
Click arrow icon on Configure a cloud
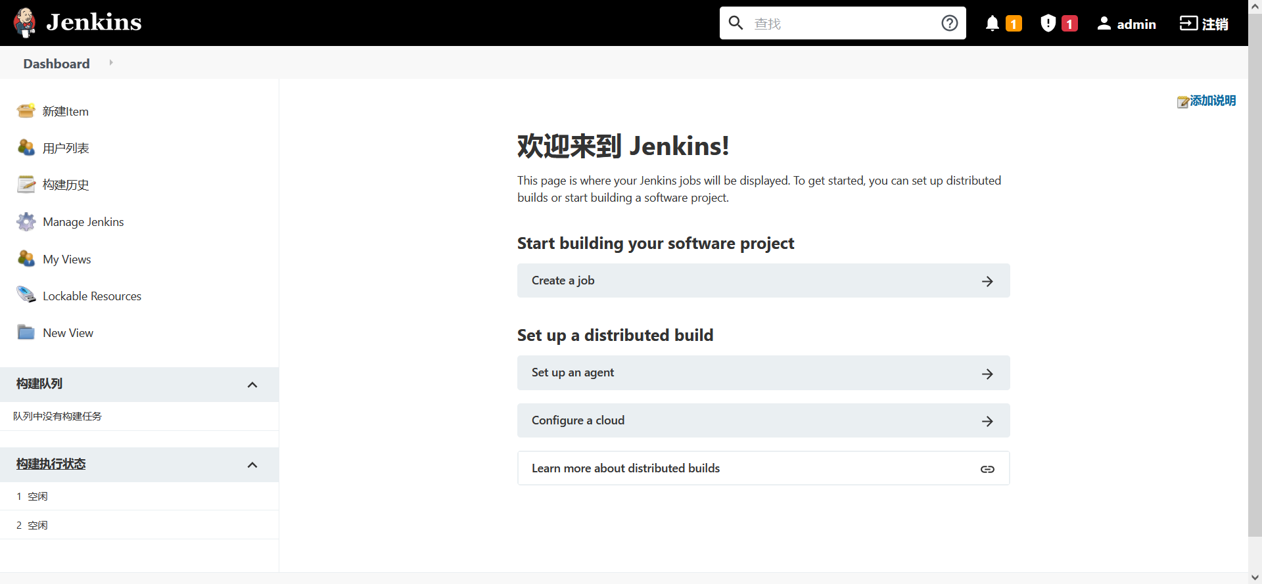987,421
